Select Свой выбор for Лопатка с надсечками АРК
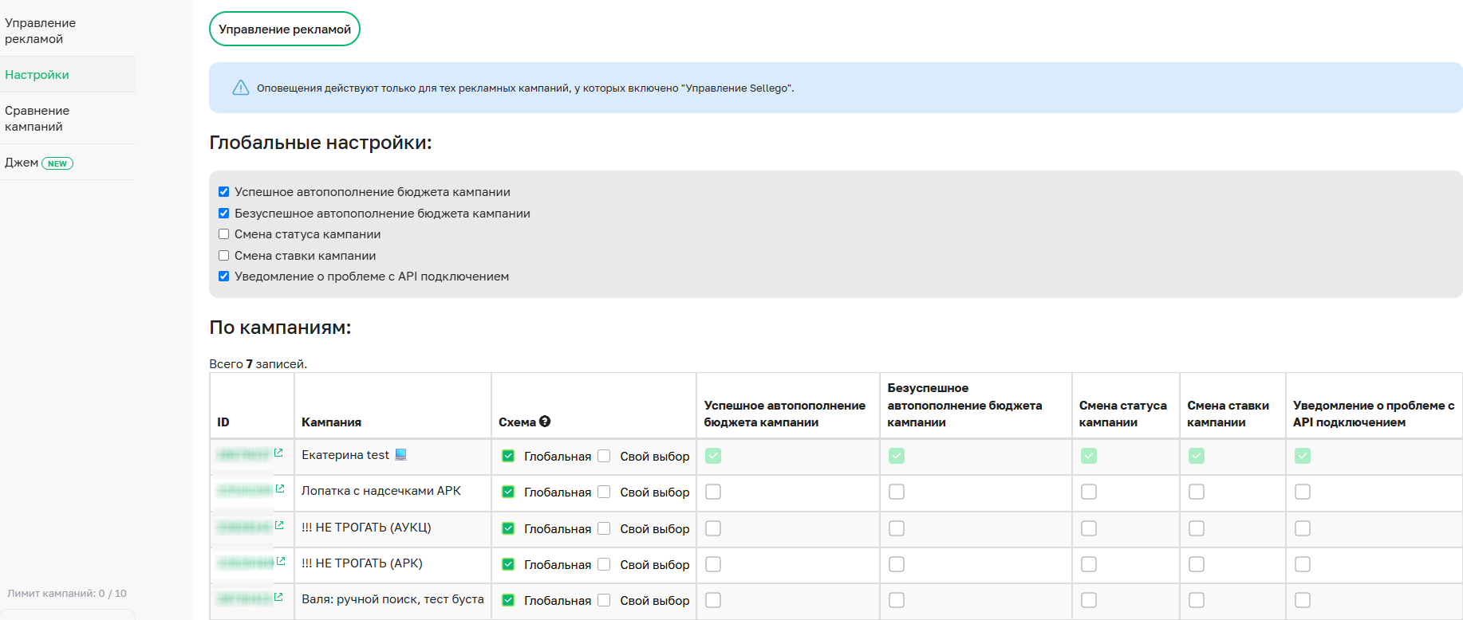This screenshot has height=620, width=1463. click(x=604, y=492)
